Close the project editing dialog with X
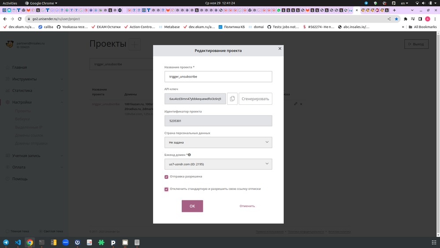The image size is (440, 248). coord(280,48)
